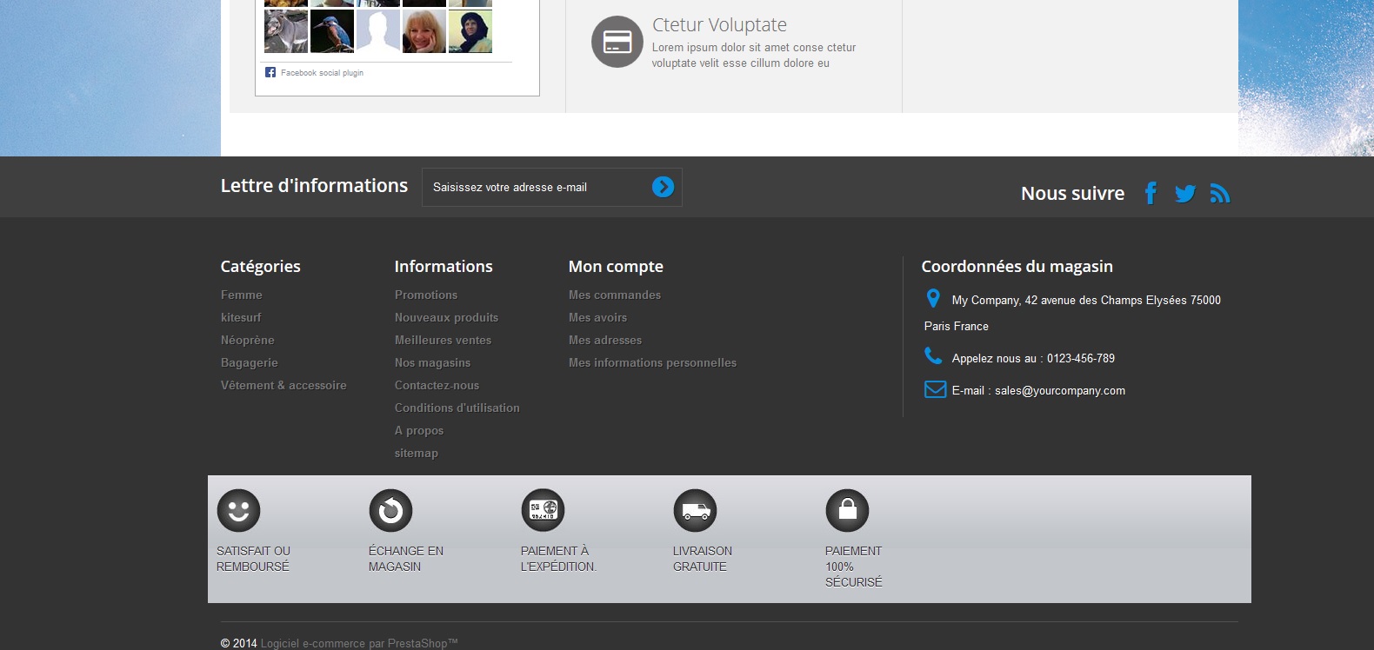Read Conditions d'utilisation

tap(457, 408)
